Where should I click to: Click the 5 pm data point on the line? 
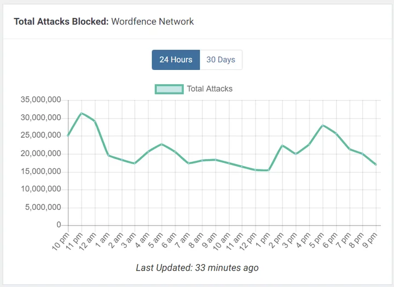click(322, 125)
